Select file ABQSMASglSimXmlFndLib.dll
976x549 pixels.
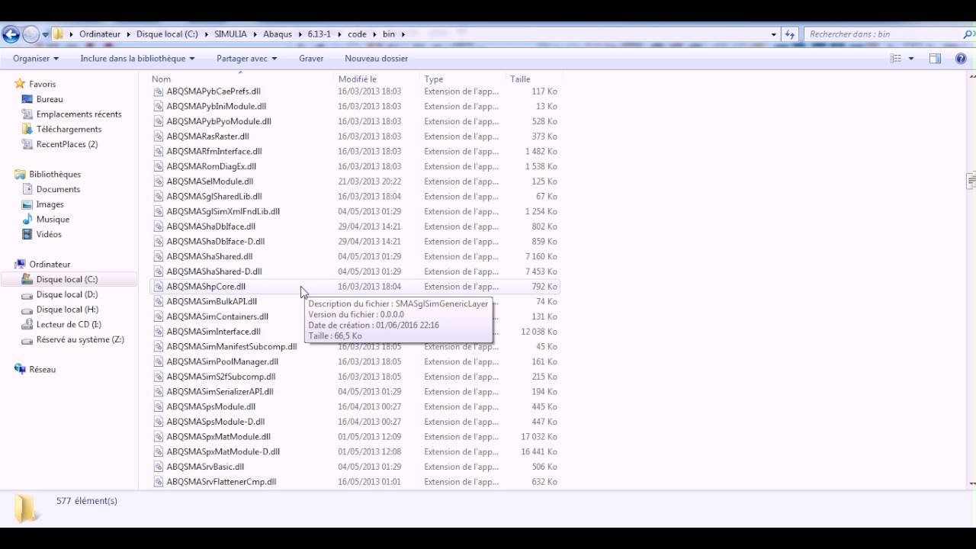point(223,211)
